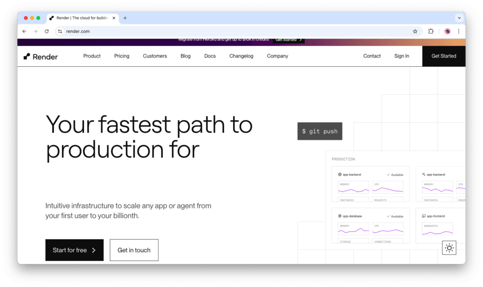Viewport: 483px width, 287px height.
Task: Click the Contact link
Action: (x=372, y=56)
